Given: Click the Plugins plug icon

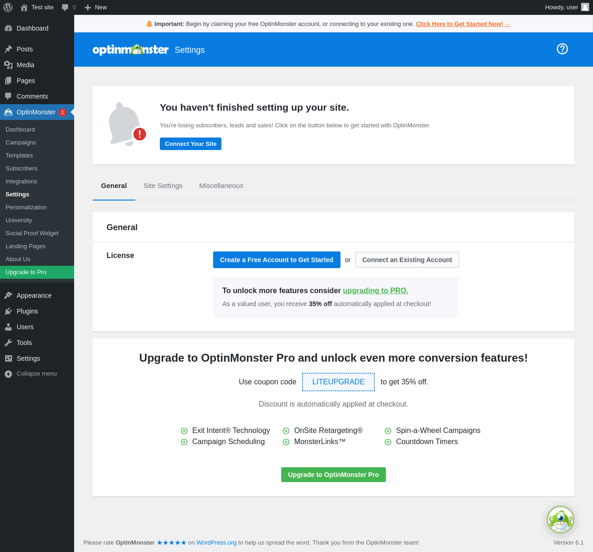Looking at the screenshot, I should click(x=8, y=311).
